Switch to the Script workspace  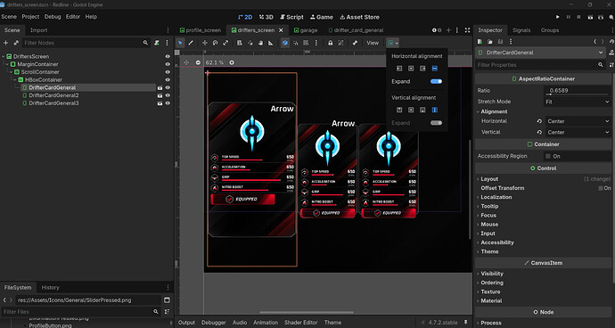click(291, 17)
